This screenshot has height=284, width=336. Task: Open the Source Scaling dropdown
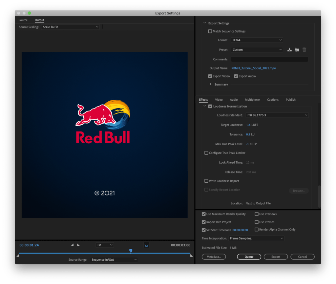pyautogui.click(x=70, y=27)
